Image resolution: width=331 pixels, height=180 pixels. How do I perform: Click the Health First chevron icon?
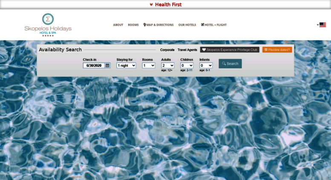click(151, 4)
